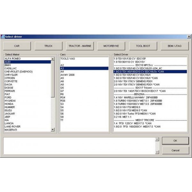Select HONDA maker
Viewport: 192px width, 192px height.
[x=28, y=104]
